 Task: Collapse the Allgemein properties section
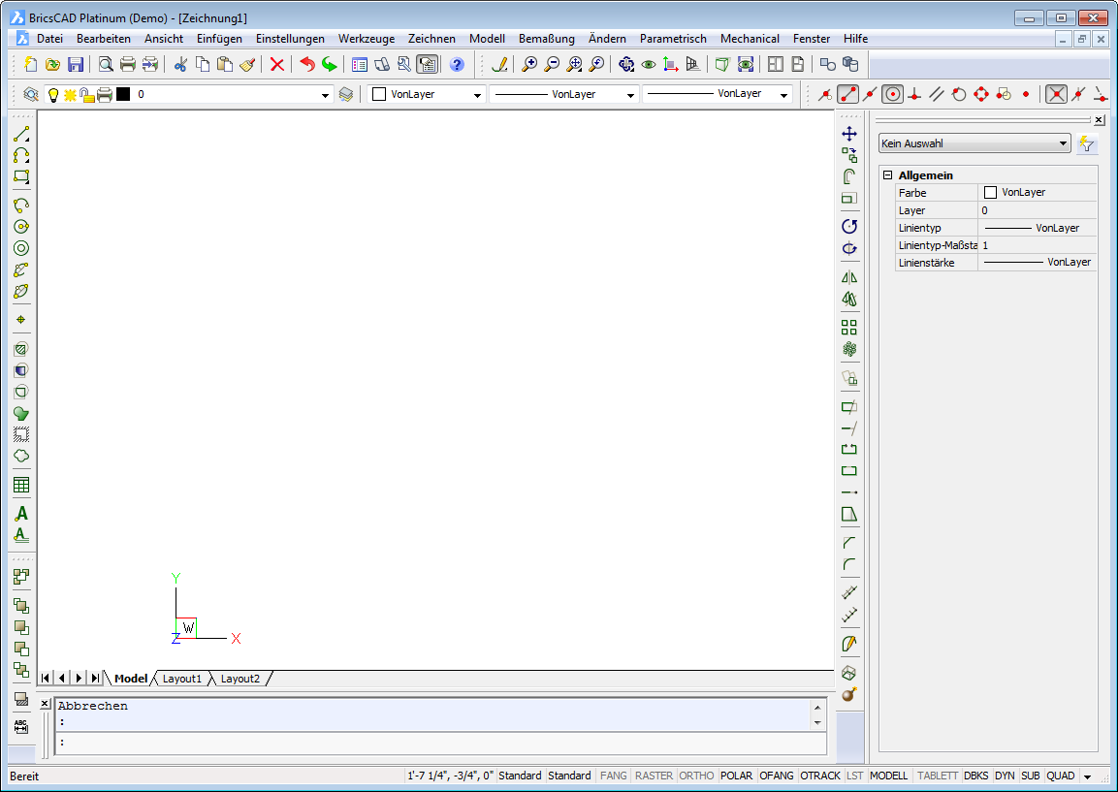[887, 175]
